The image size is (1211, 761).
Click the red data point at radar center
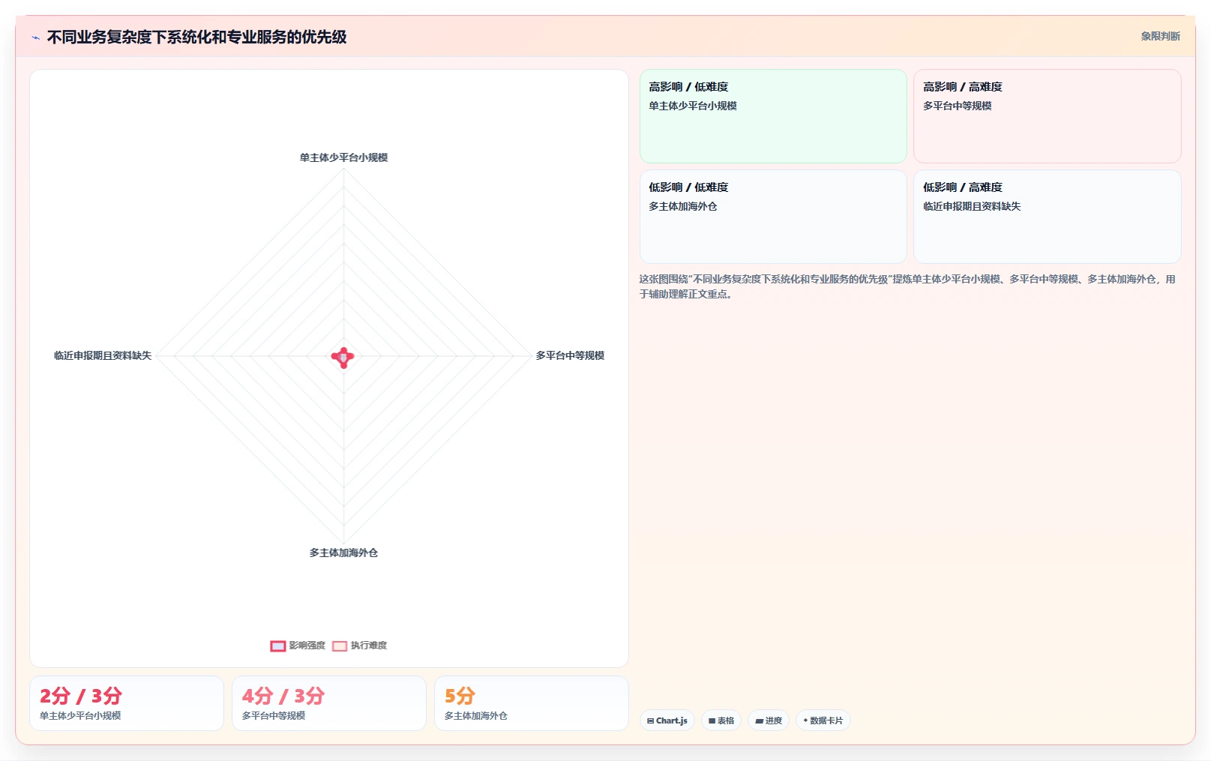343,358
